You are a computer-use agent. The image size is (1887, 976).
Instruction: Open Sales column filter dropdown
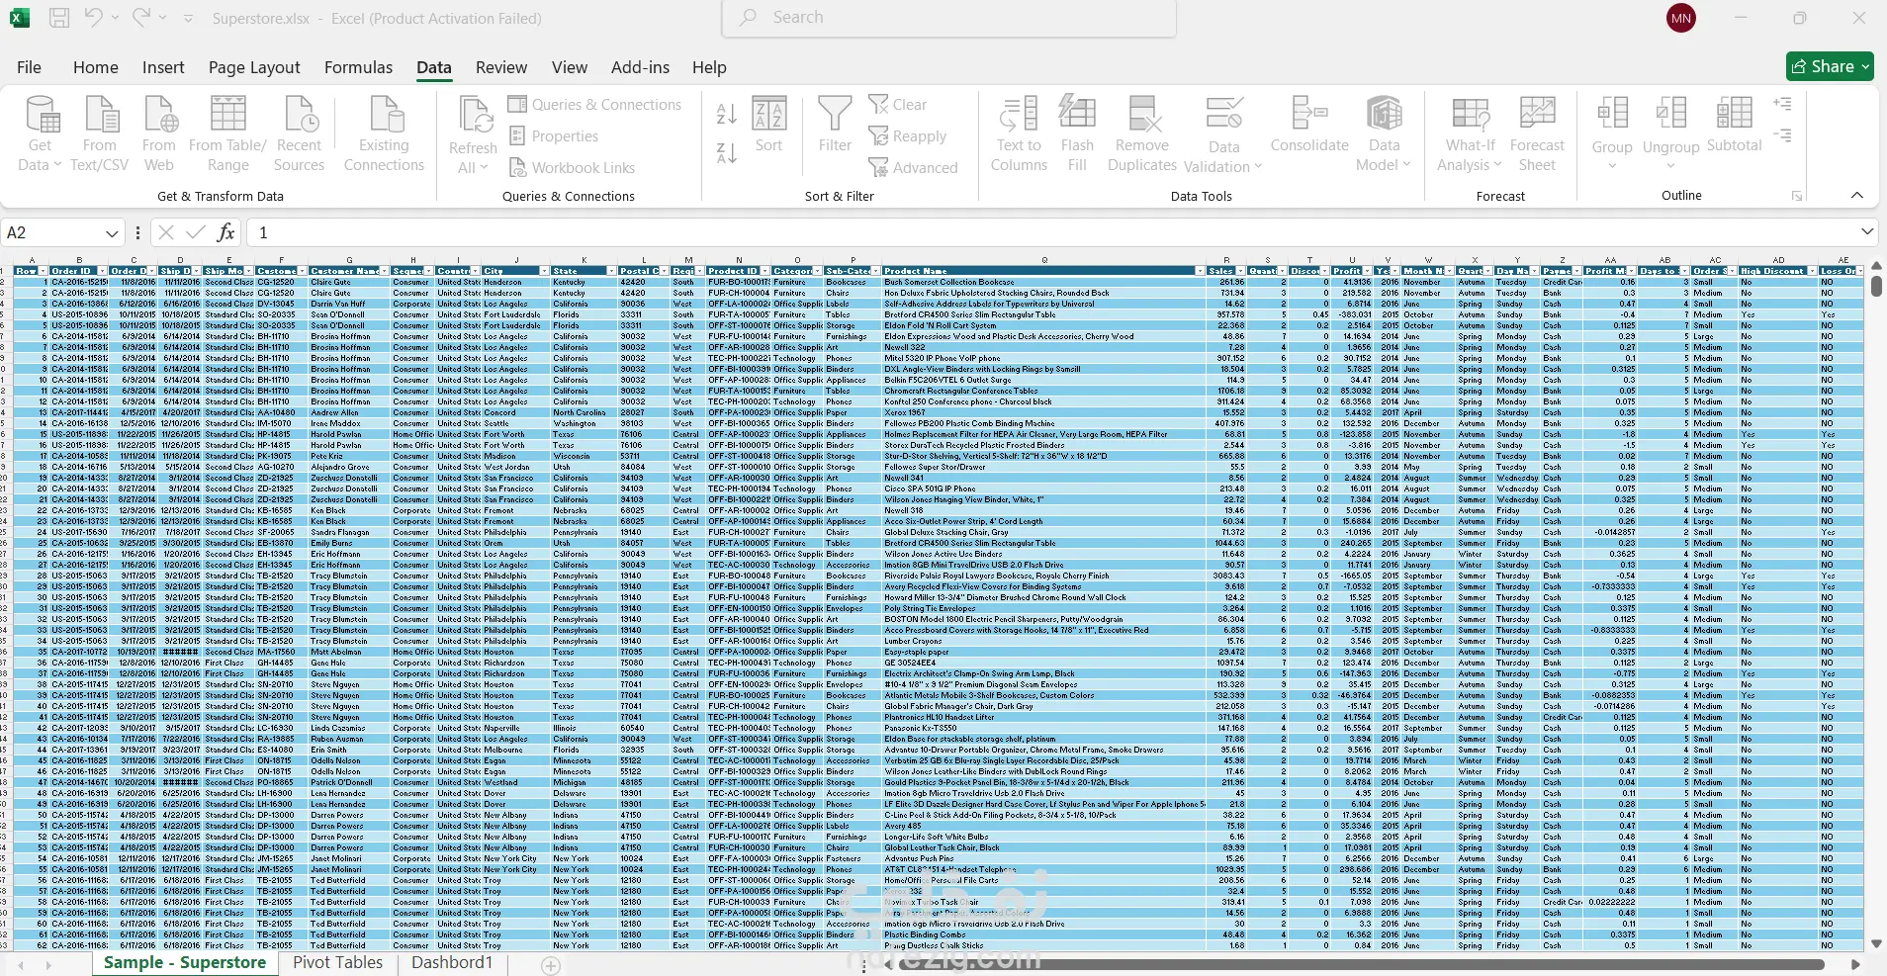[x=1240, y=271]
